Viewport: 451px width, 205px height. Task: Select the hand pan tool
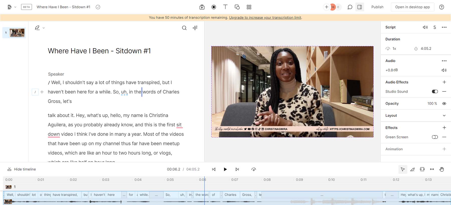coord(441,169)
